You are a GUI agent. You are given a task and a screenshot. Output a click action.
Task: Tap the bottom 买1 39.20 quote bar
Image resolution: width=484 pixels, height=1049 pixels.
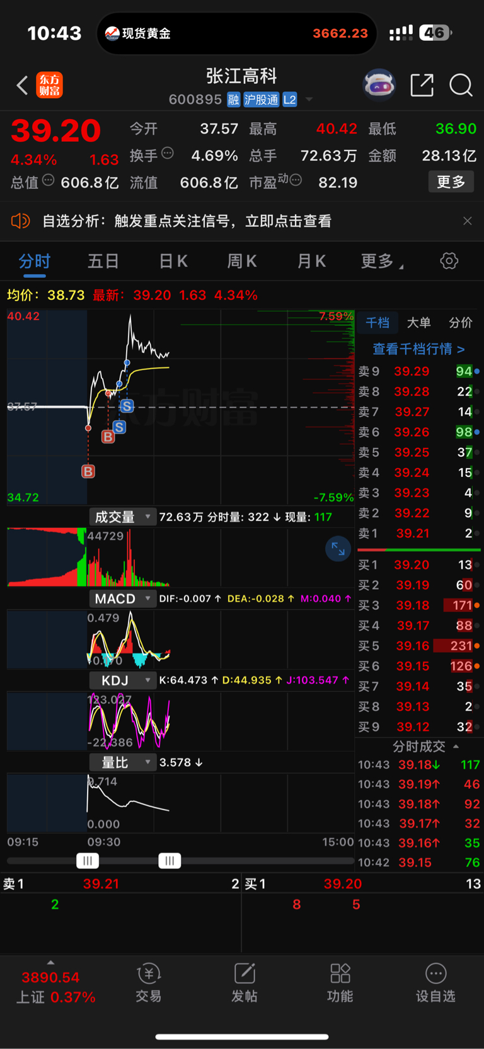coord(362,884)
